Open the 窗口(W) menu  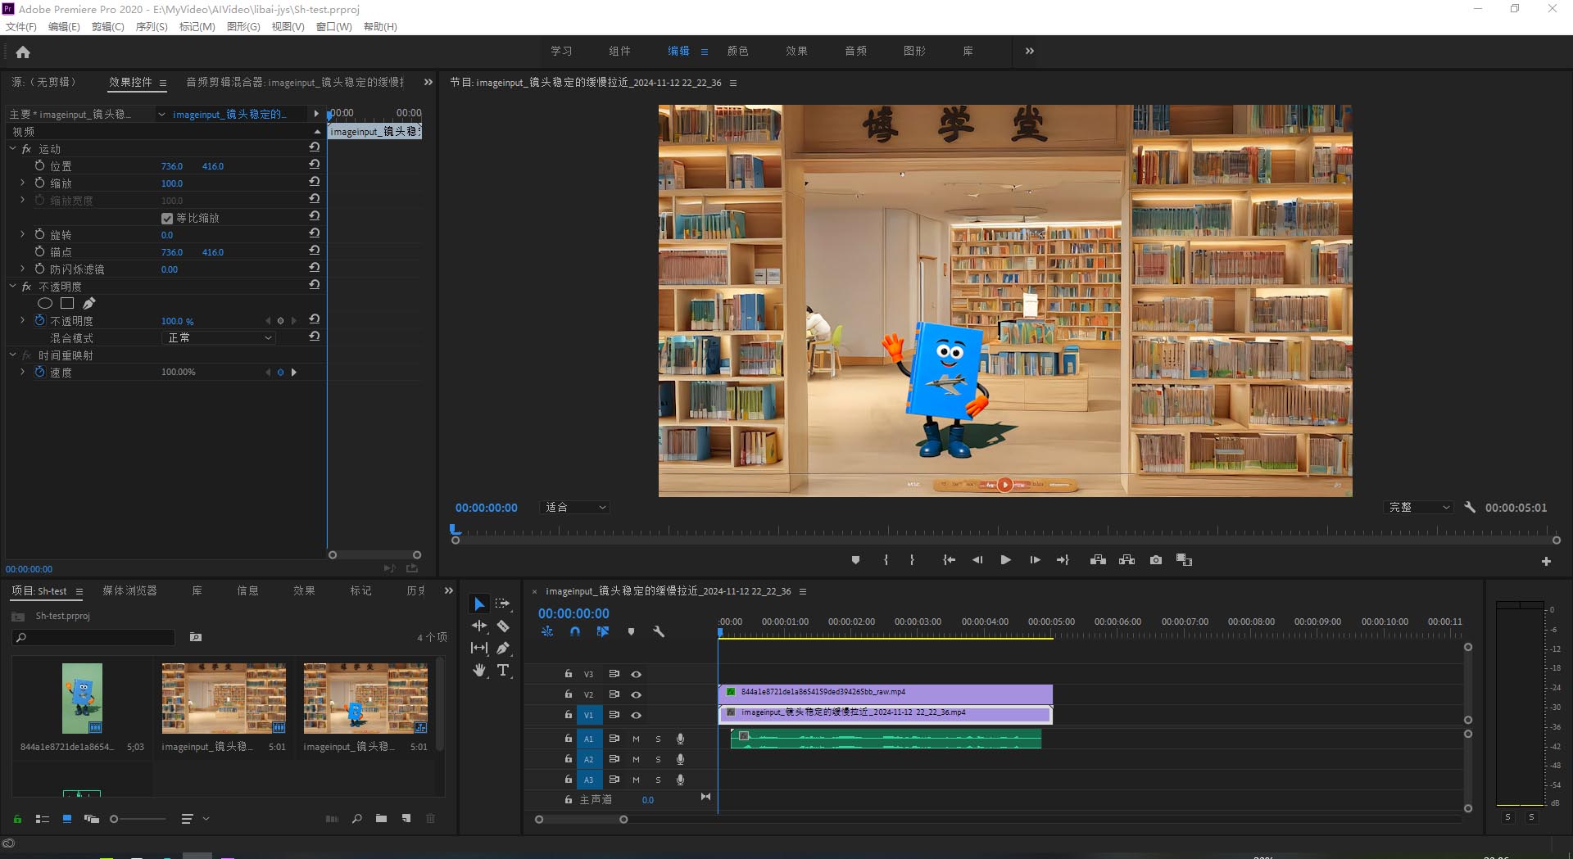click(334, 27)
